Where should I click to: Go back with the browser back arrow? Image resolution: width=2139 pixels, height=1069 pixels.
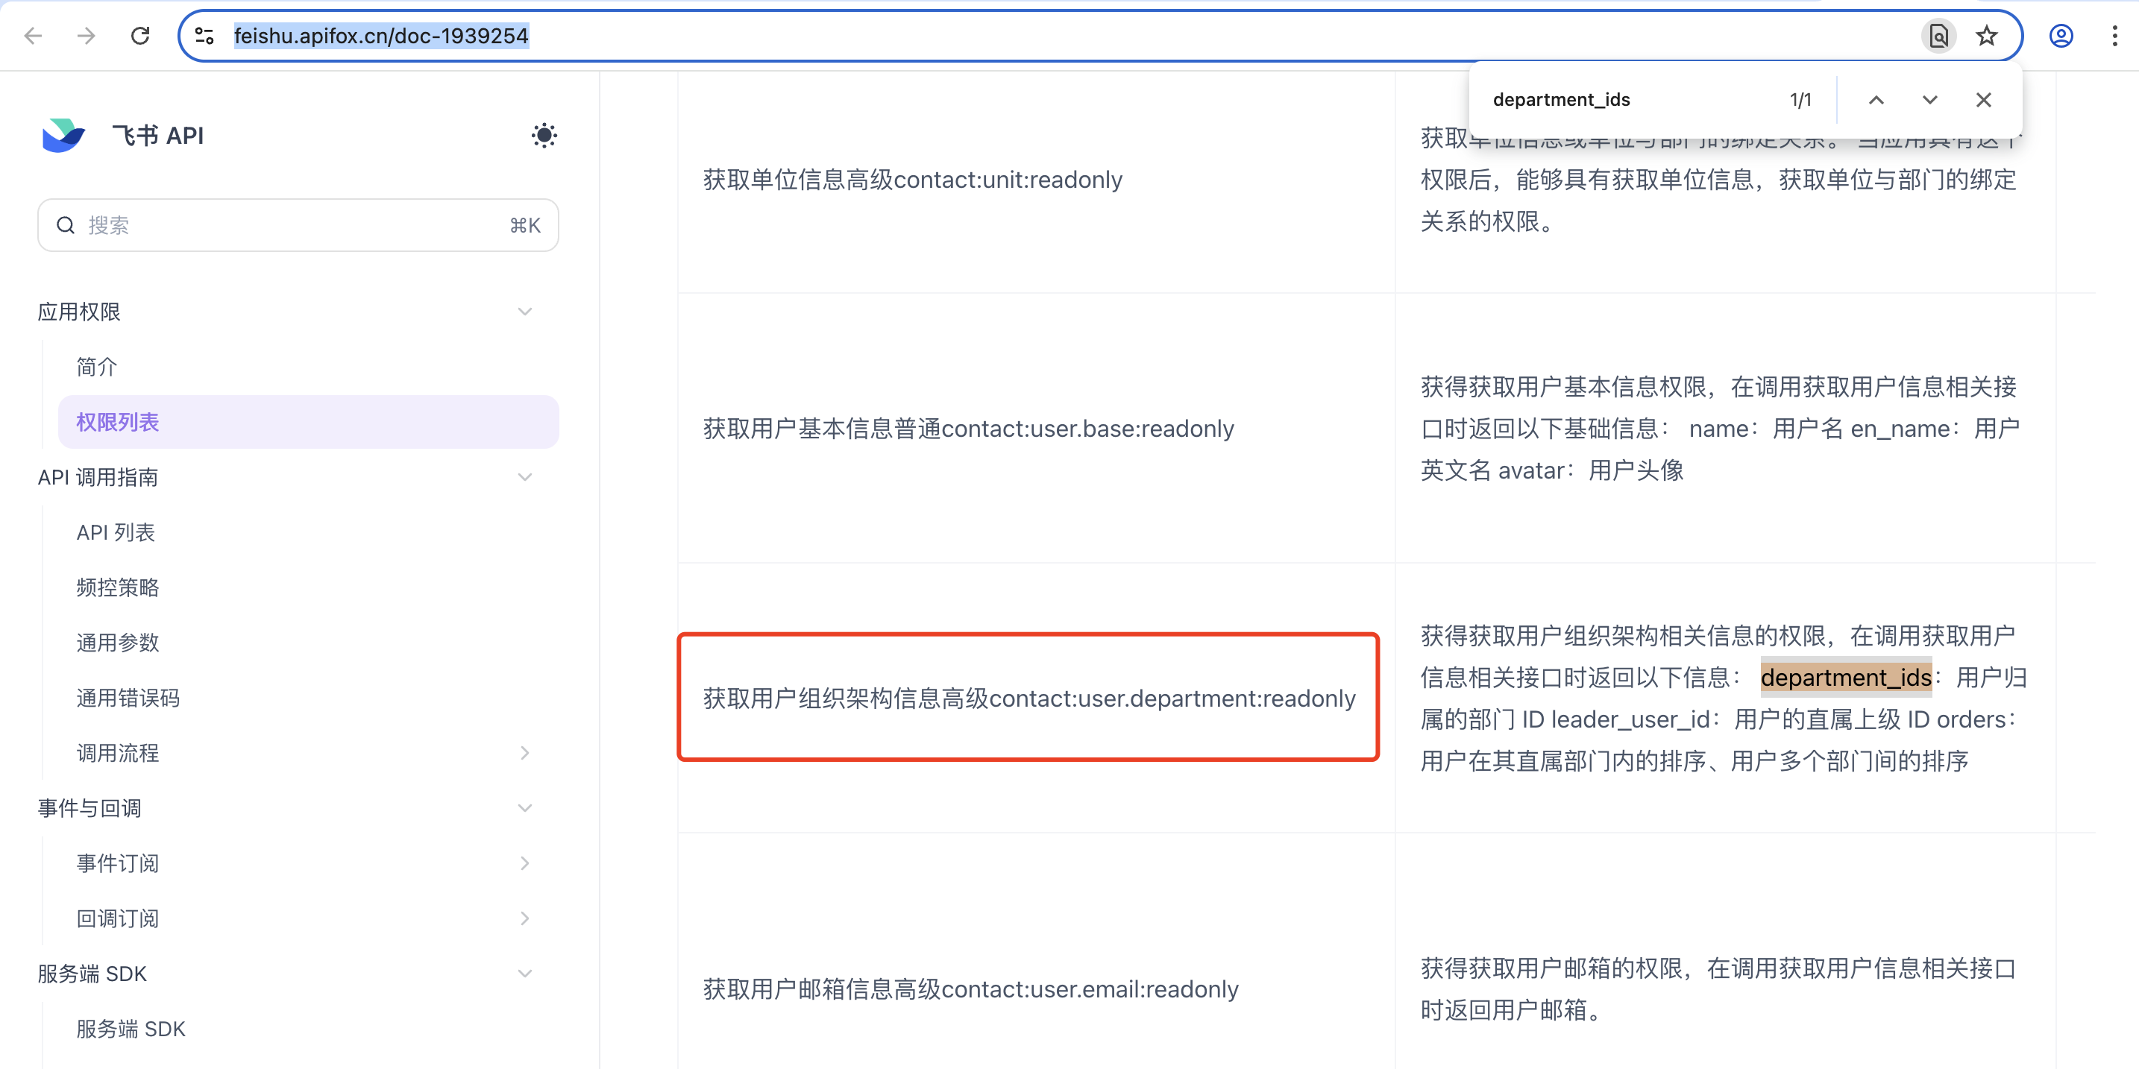[x=34, y=36]
